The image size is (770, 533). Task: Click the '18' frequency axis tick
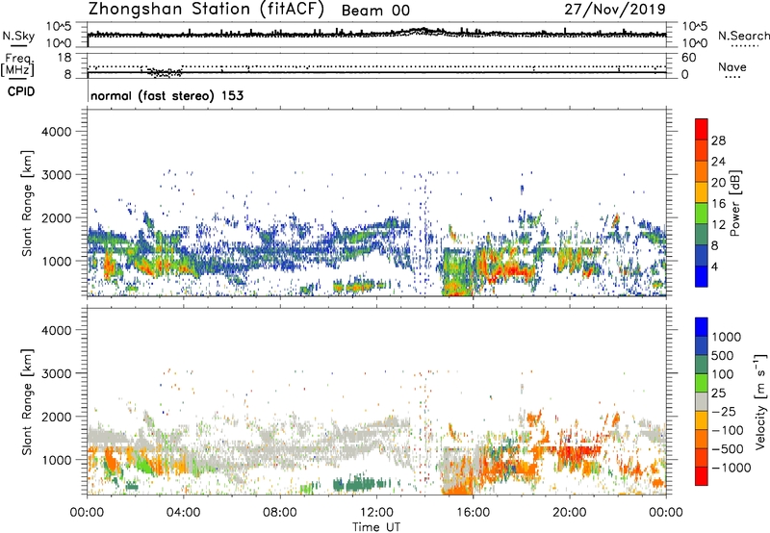[x=64, y=58]
